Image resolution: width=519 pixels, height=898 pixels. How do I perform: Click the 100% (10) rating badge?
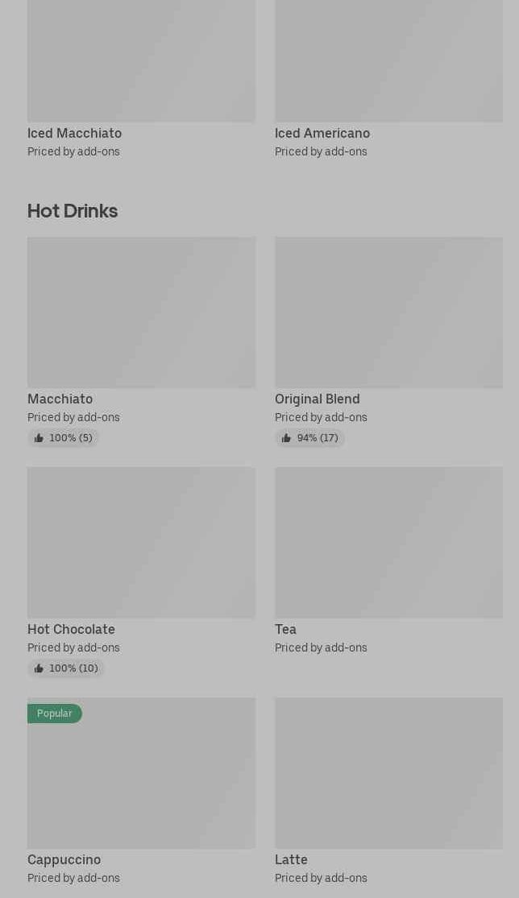(66, 668)
